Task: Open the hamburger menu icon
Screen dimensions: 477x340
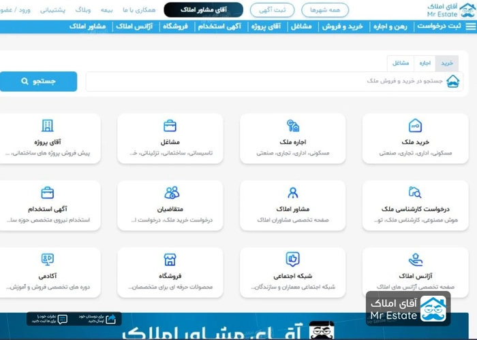Action: (x=471, y=27)
